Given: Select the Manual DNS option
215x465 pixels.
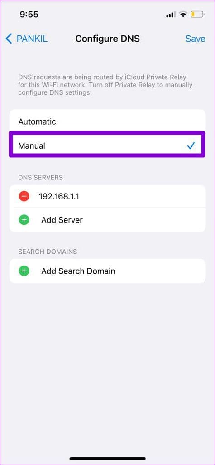Looking at the screenshot, I should coord(107,145).
